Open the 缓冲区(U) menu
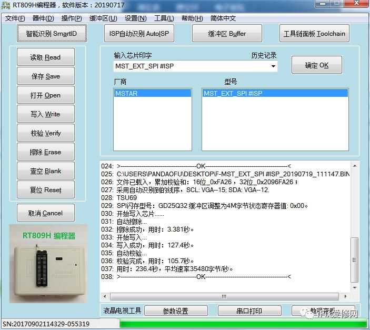Screen dimensions: 370x330 (x=103, y=18)
